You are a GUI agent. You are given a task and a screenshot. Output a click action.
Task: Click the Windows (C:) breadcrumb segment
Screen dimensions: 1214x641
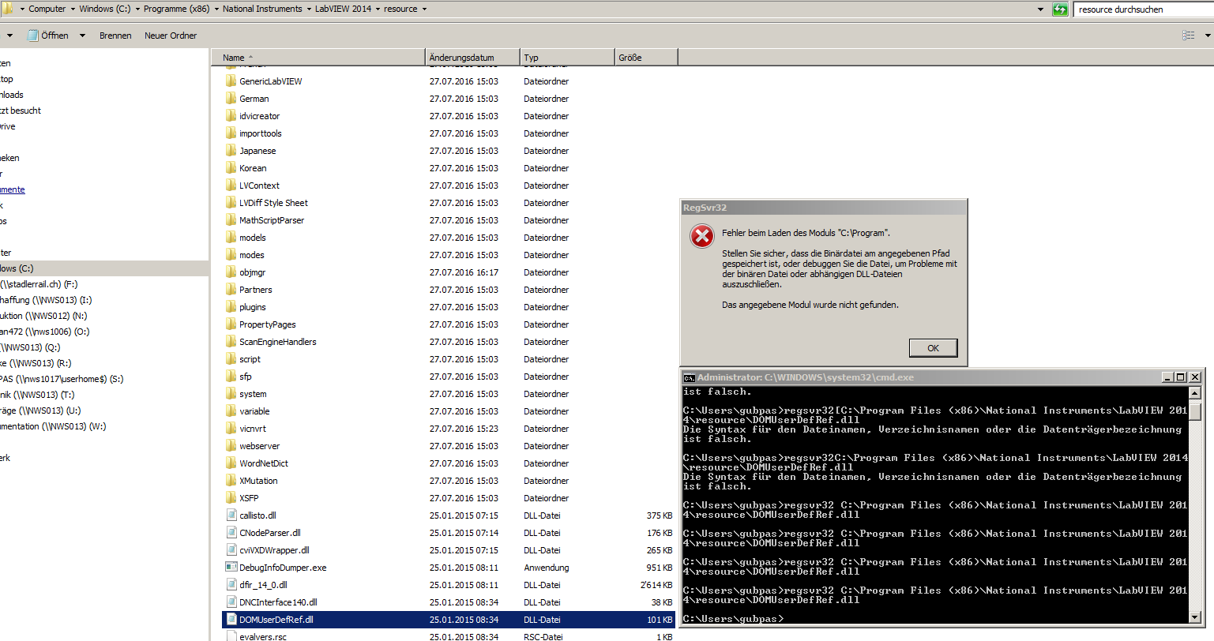[104, 9]
